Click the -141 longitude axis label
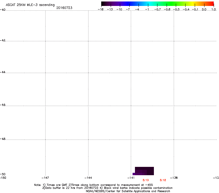The image size is (219, 193). click(131, 178)
